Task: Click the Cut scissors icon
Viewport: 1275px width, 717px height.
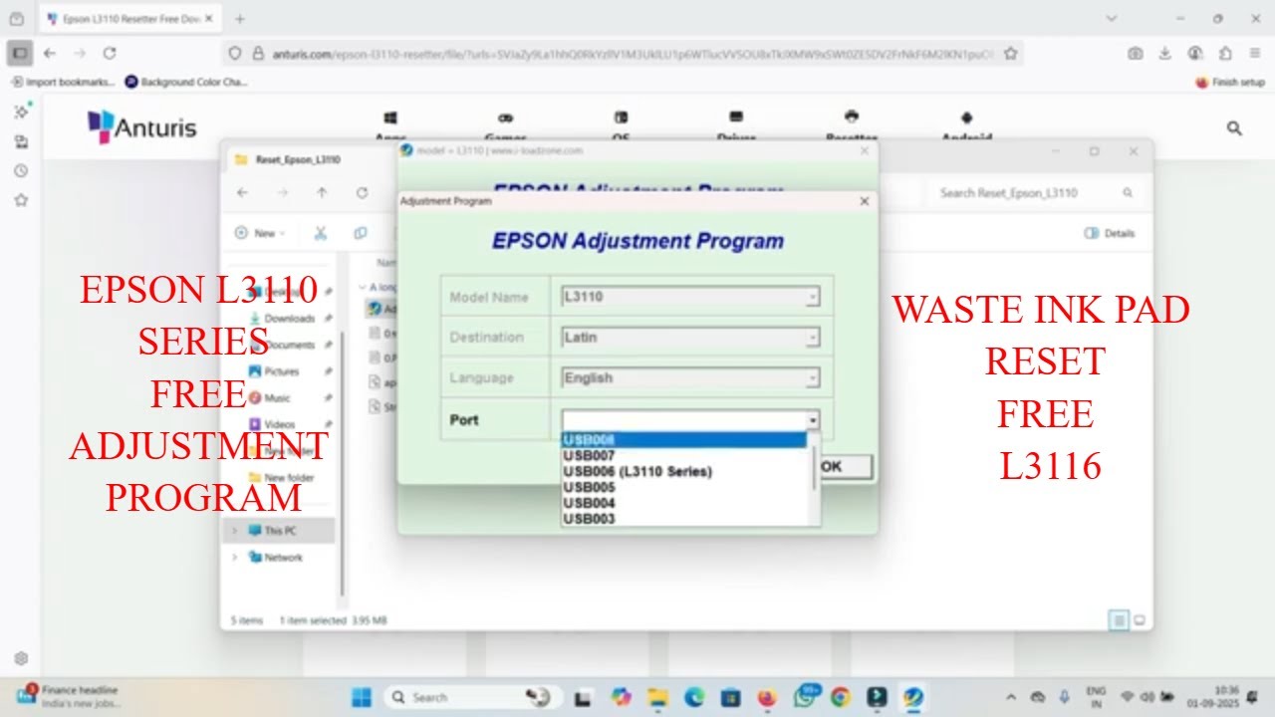Action: (x=321, y=233)
